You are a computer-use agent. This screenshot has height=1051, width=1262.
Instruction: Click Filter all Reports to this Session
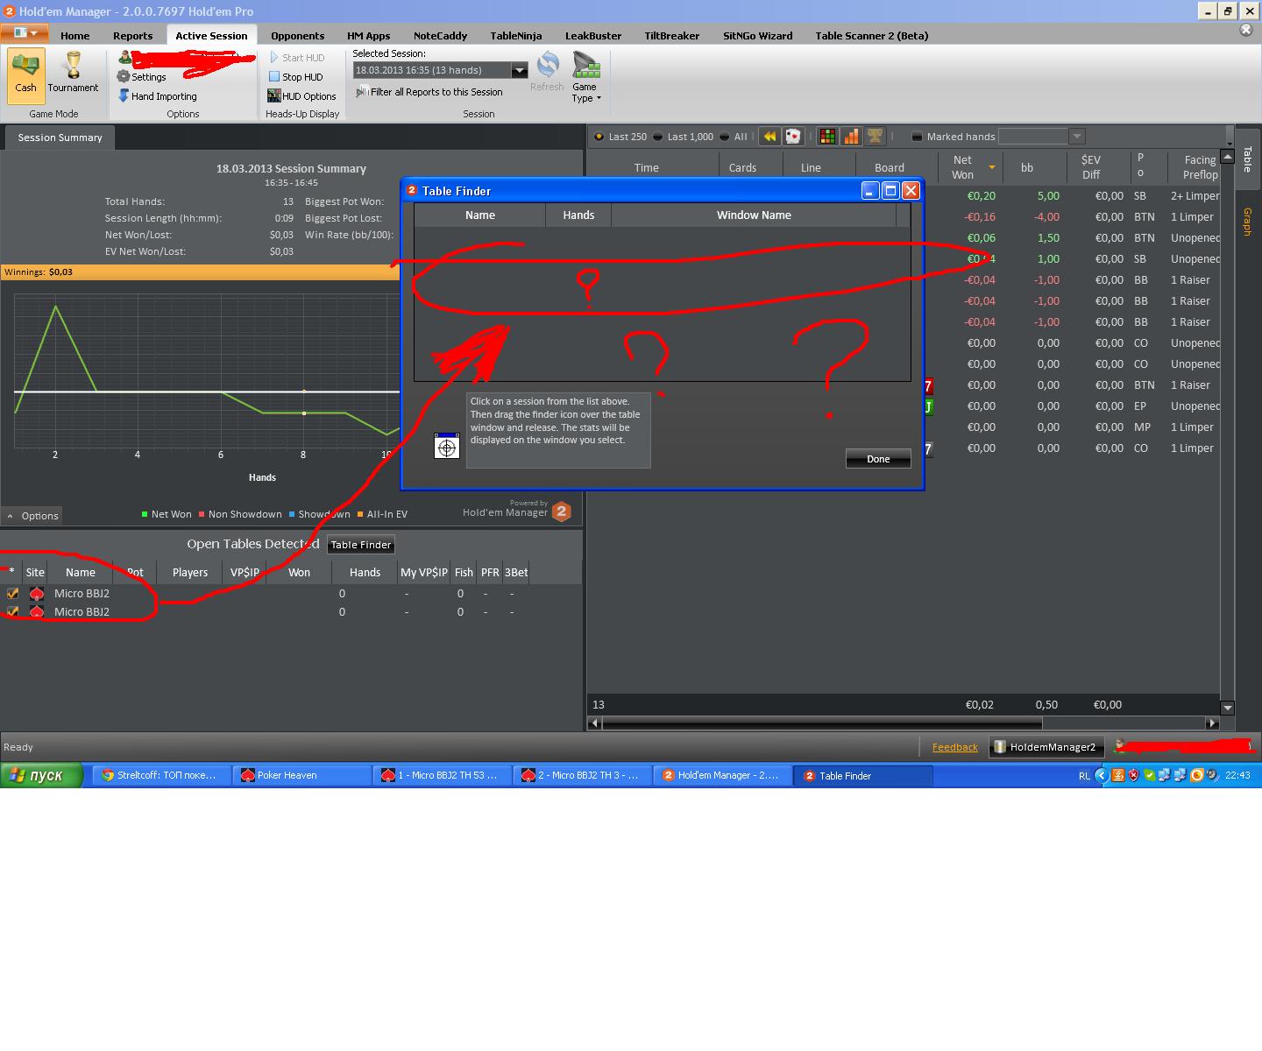(x=429, y=92)
